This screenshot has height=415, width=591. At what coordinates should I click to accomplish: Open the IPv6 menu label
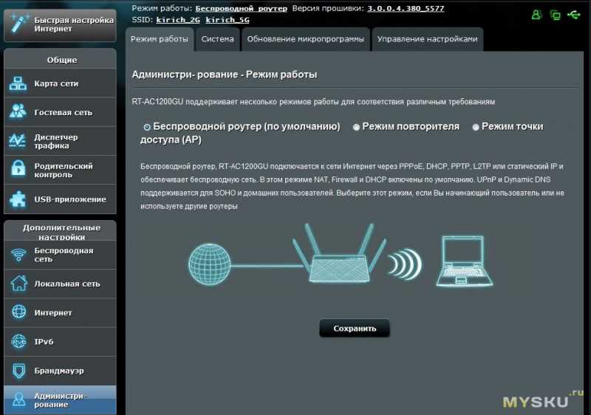pyautogui.click(x=44, y=342)
